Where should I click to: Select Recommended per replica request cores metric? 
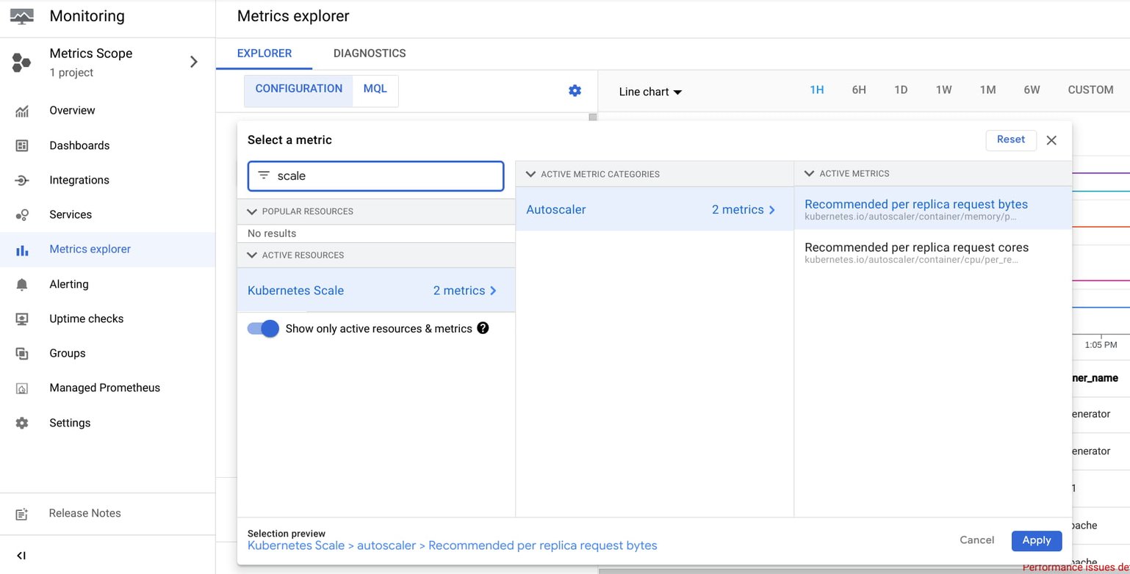click(933, 252)
